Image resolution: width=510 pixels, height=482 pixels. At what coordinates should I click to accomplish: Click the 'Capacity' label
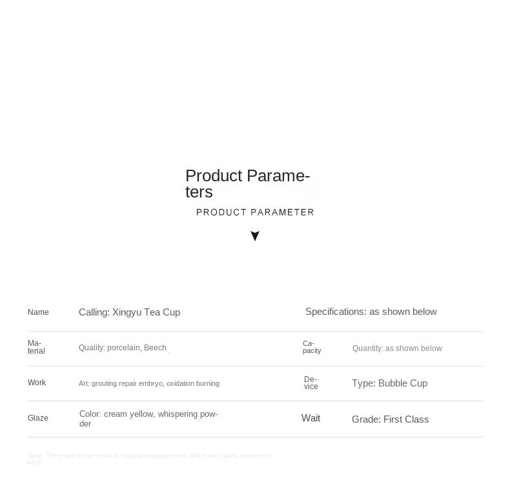pyautogui.click(x=312, y=346)
